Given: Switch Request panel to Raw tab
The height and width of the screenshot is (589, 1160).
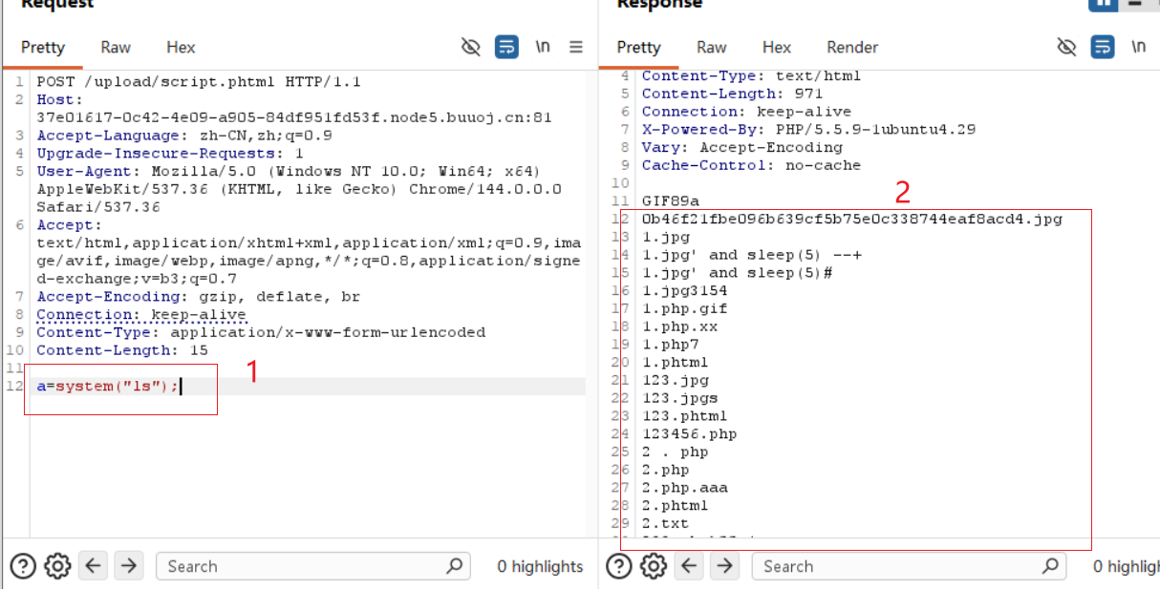Looking at the screenshot, I should tap(116, 47).
